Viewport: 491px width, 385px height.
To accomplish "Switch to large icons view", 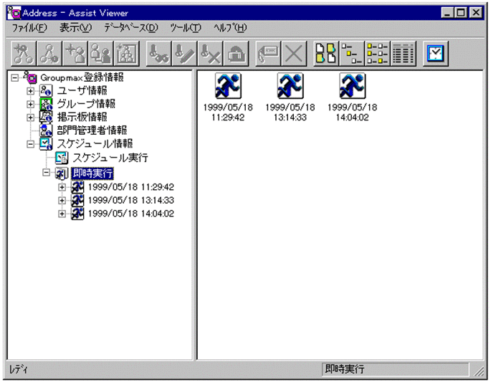I will coord(326,54).
